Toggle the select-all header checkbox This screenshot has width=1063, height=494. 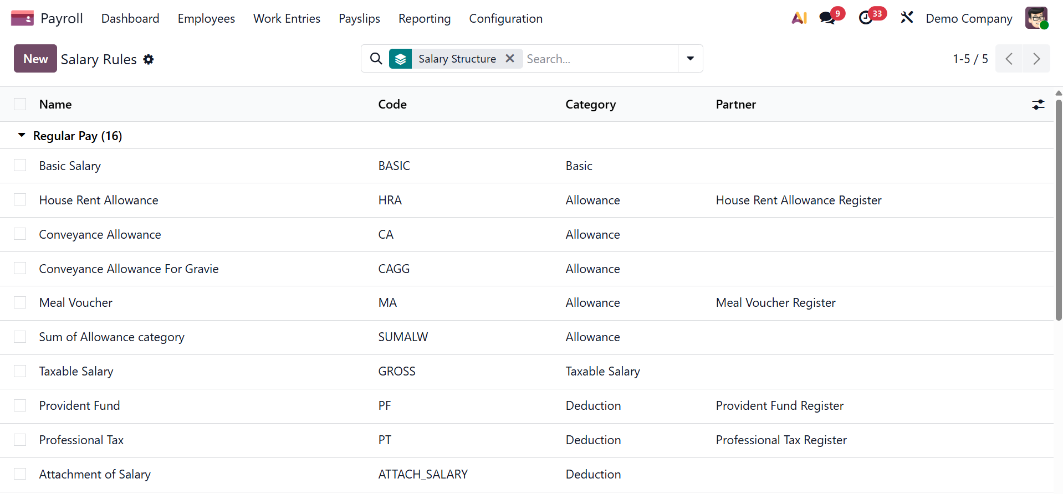pyautogui.click(x=20, y=105)
